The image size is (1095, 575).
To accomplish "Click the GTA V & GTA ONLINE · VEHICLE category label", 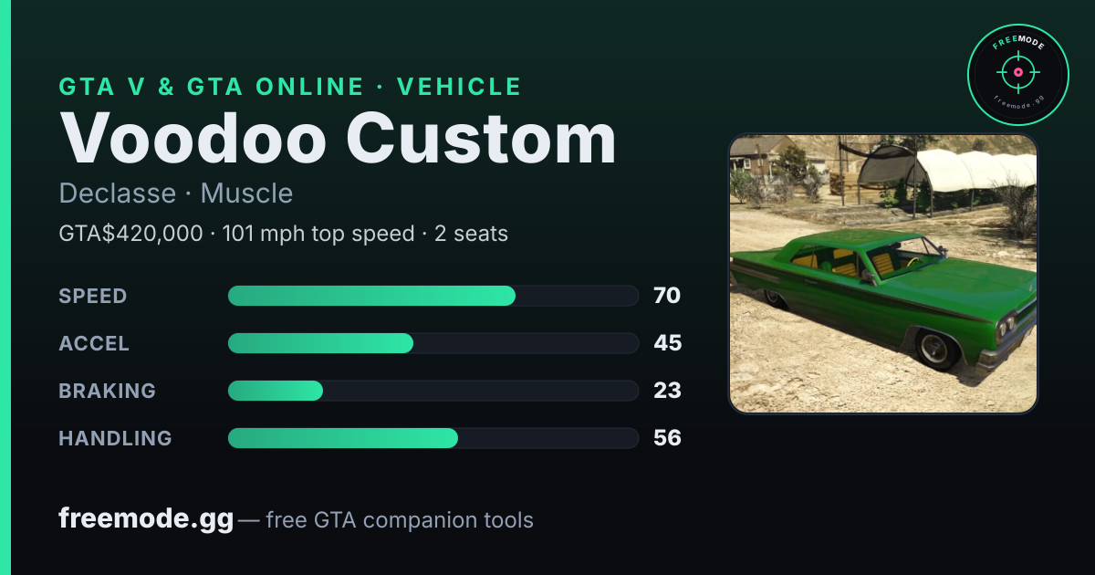I will pos(290,87).
